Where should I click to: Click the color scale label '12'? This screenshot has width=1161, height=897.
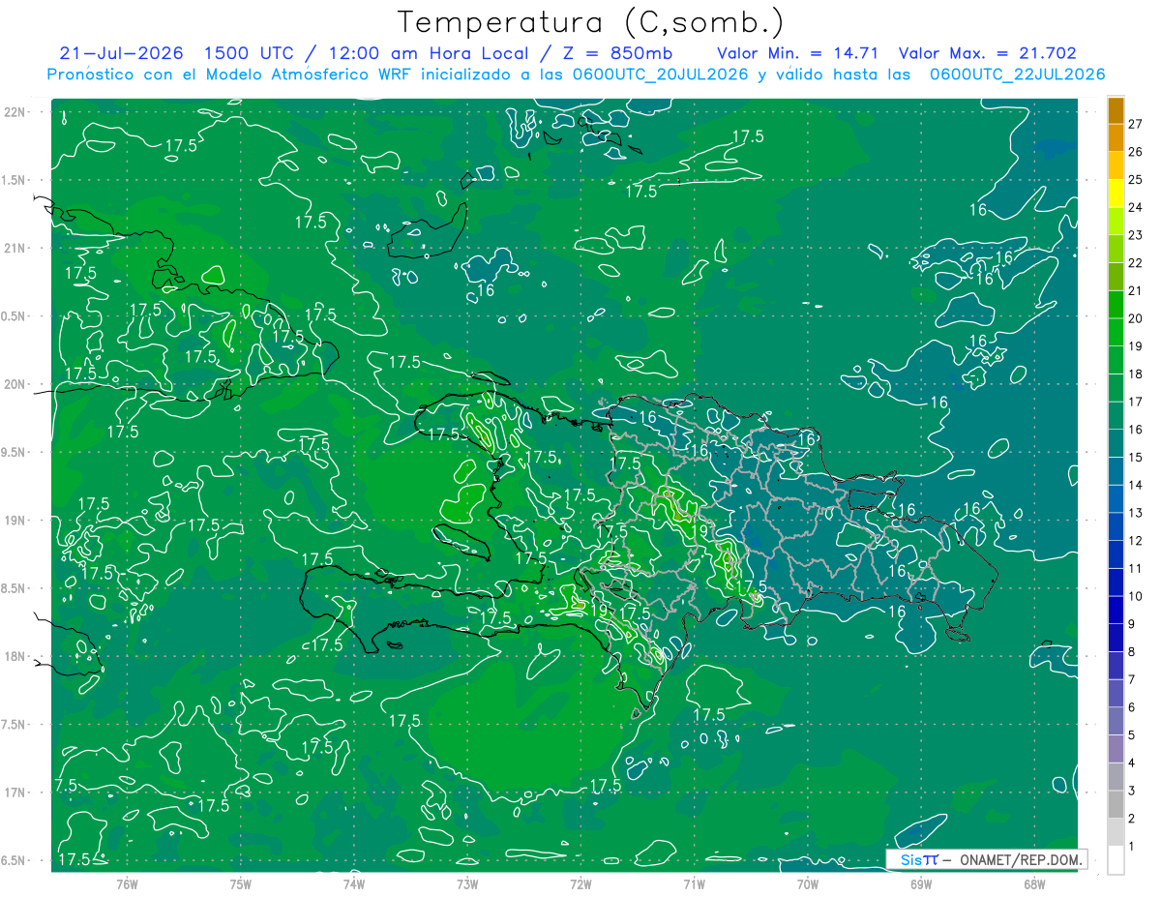tap(1136, 541)
